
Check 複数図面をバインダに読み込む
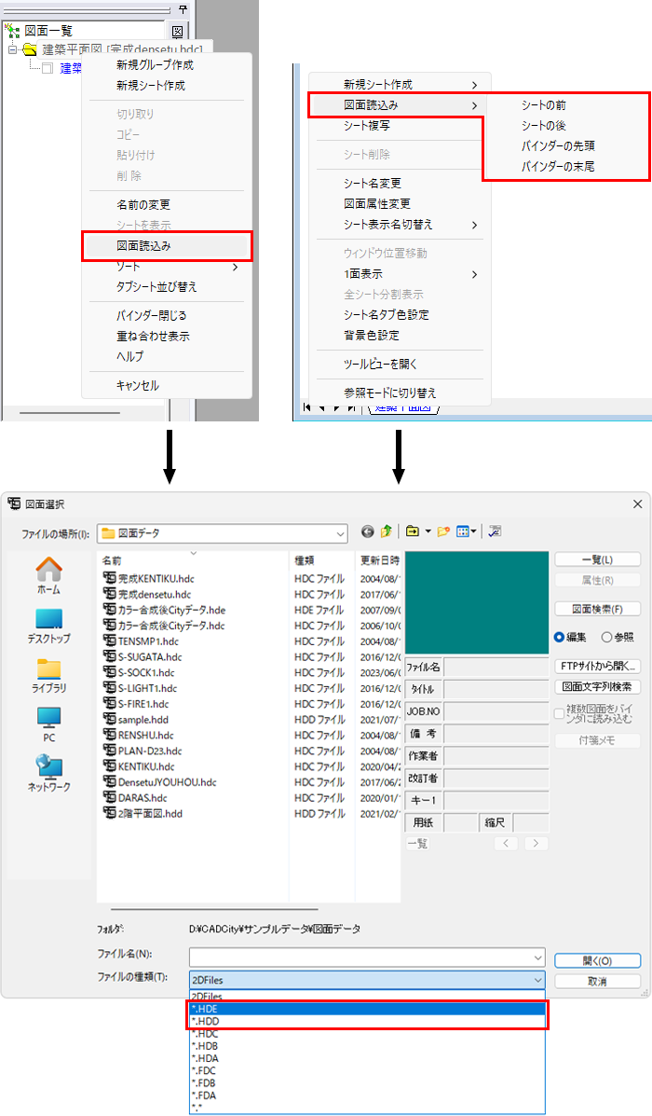point(560,713)
